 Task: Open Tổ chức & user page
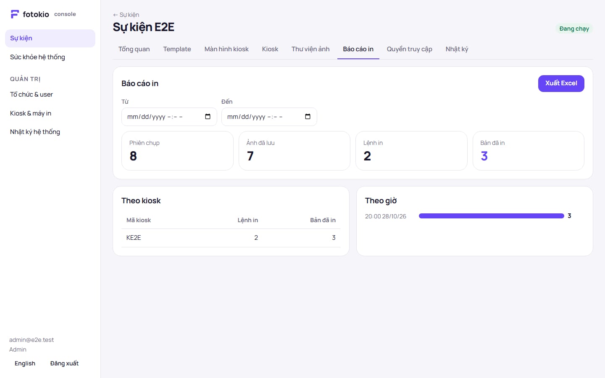[50, 94]
